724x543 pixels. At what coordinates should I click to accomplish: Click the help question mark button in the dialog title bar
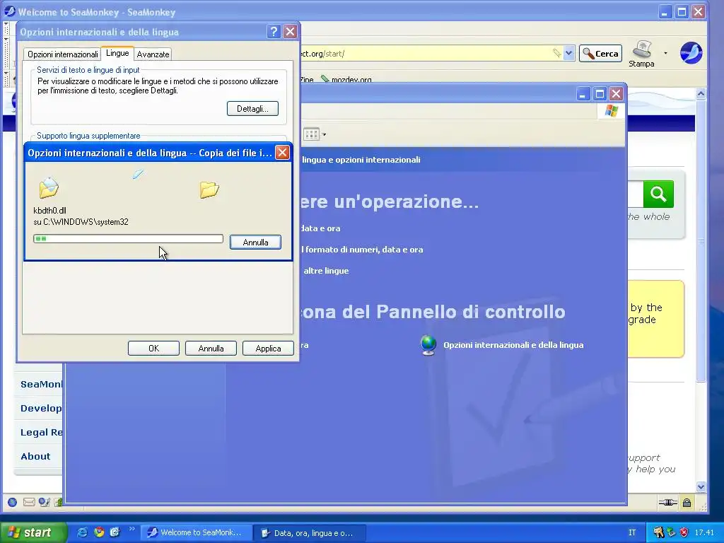(x=274, y=31)
